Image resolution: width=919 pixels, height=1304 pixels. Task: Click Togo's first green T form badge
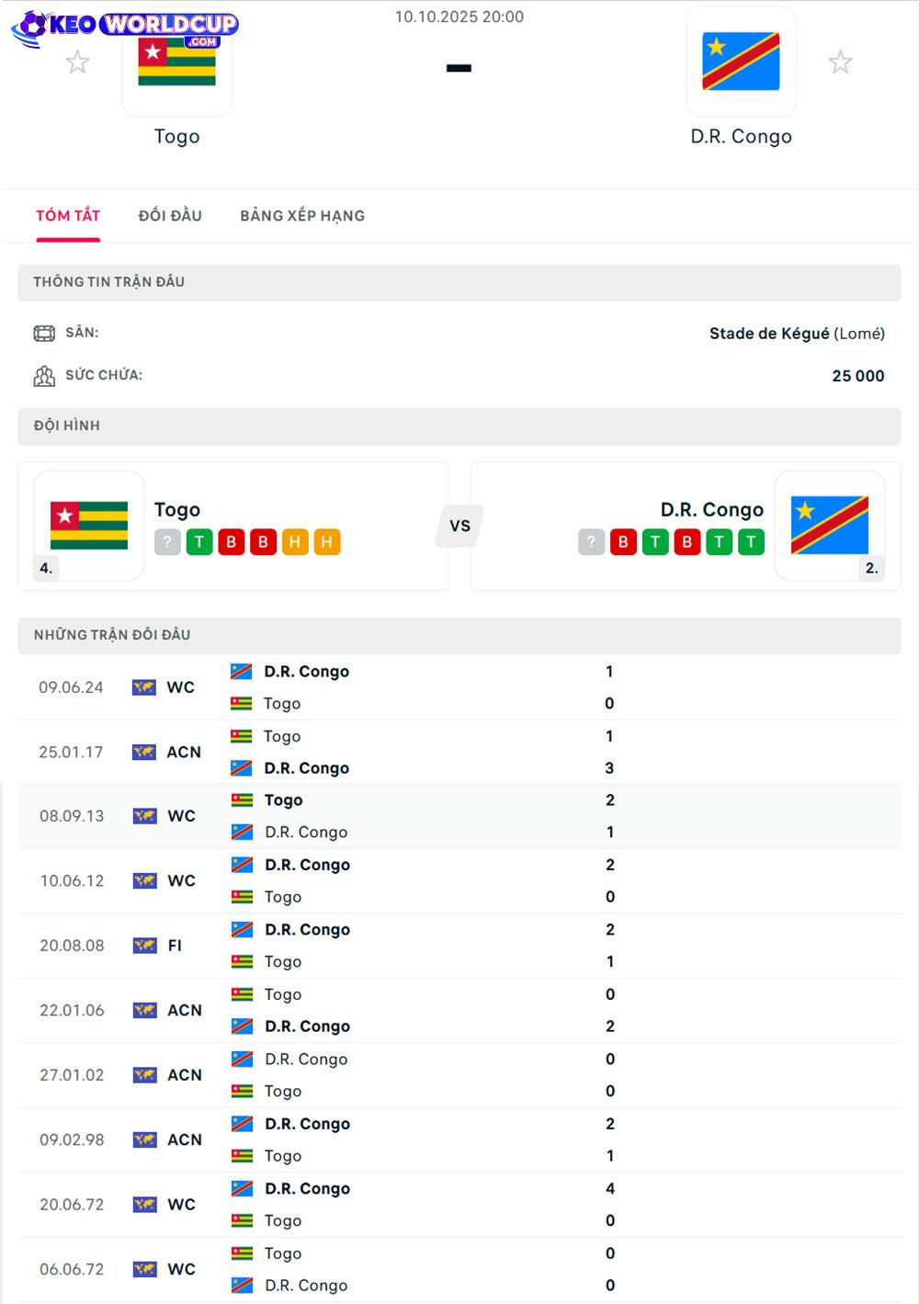pyautogui.click(x=199, y=542)
